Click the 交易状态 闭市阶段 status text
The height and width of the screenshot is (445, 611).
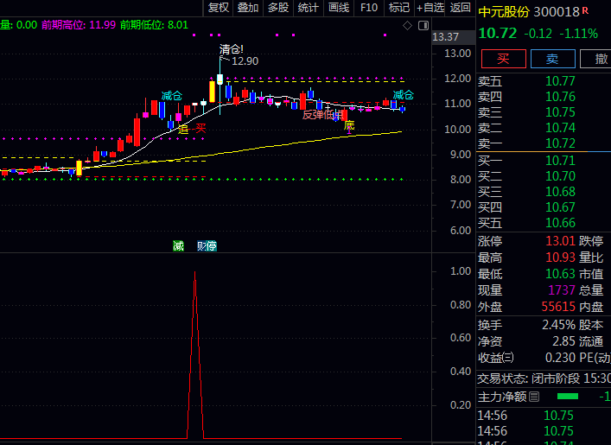[x=544, y=378]
